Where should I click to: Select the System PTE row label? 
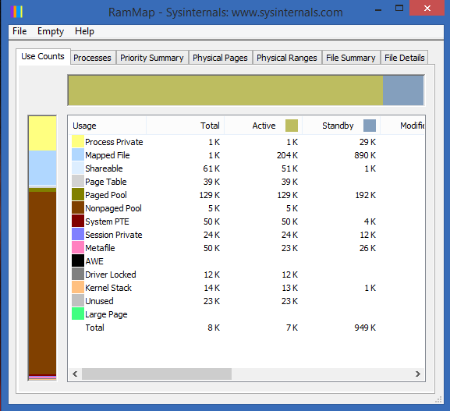107,221
